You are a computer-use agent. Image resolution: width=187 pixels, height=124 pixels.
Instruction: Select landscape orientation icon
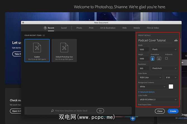159,58
